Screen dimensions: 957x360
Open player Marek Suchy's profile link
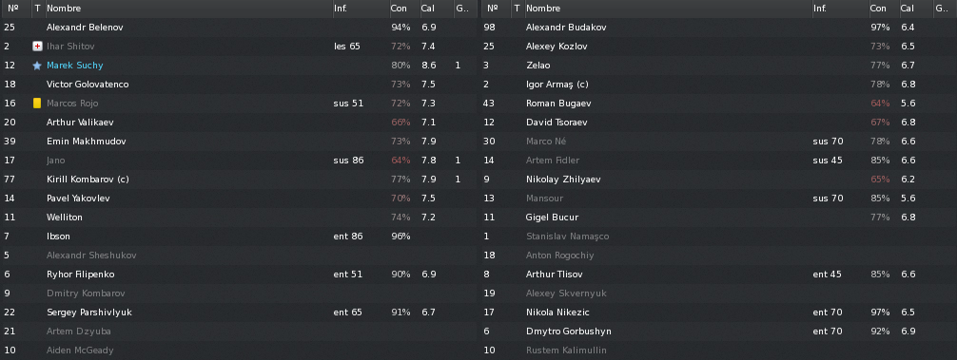coord(74,66)
